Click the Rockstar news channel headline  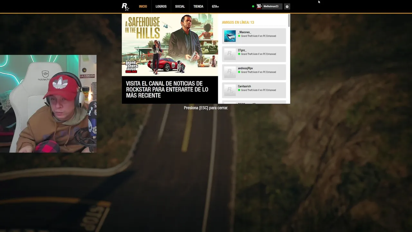pyautogui.click(x=167, y=90)
